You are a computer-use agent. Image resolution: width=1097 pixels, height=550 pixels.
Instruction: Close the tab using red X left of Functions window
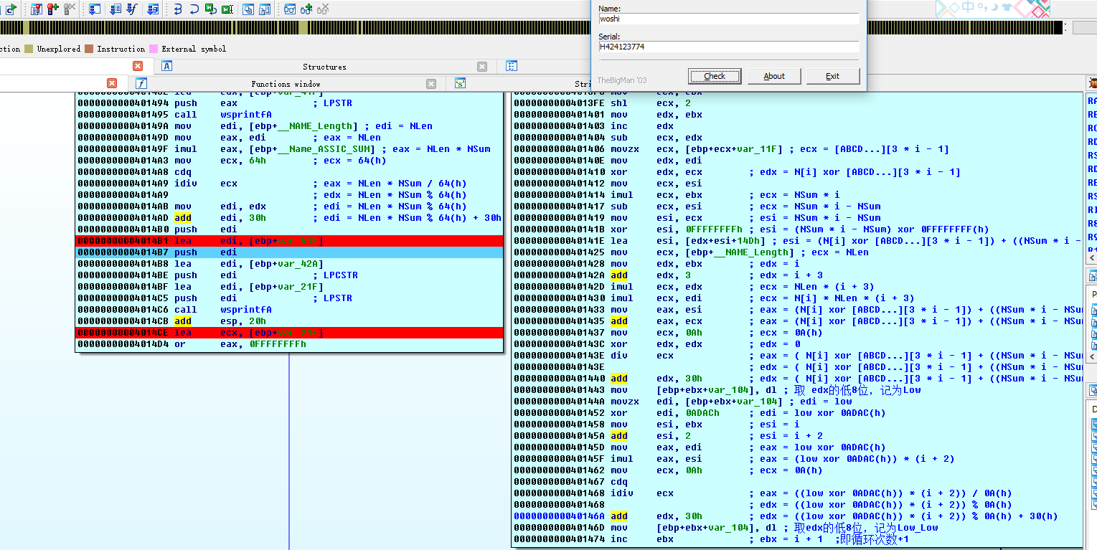tap(112, 83)
